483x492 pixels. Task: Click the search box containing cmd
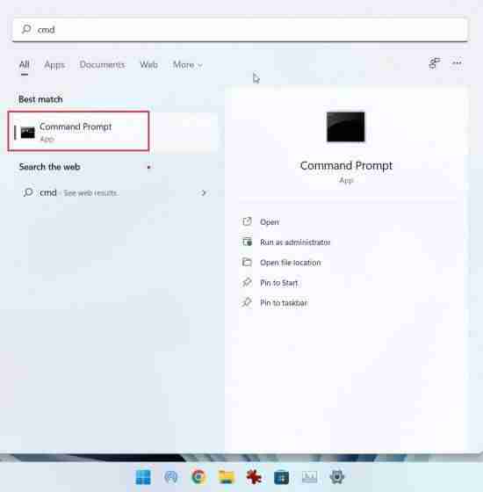point(241,30)
